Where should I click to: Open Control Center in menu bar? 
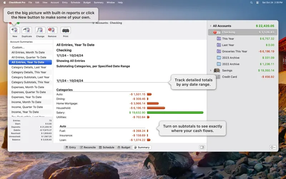(257, 3)
